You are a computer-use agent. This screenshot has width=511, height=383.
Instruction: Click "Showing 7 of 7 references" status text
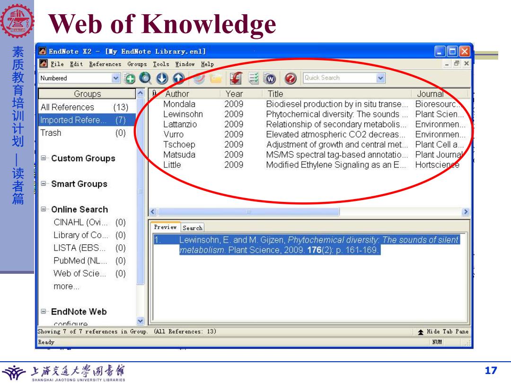93,331
